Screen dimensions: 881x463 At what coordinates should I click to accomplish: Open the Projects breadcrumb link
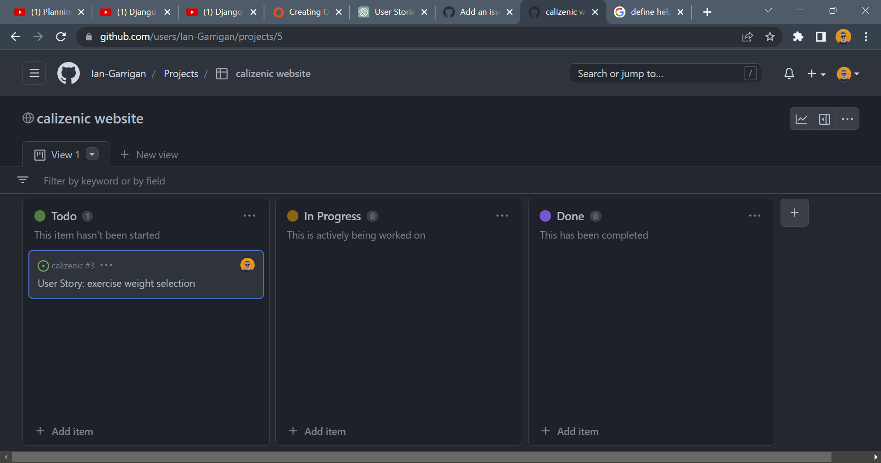coord(180,73)
